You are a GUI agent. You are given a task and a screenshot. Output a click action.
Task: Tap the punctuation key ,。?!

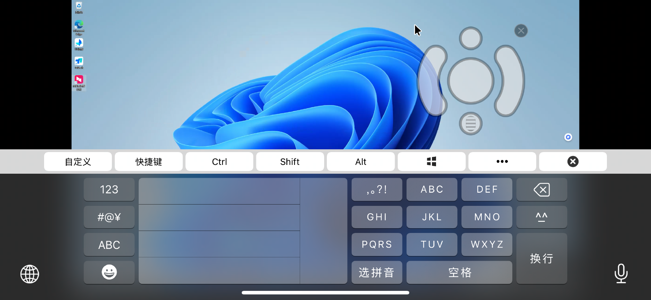point(377,189)
